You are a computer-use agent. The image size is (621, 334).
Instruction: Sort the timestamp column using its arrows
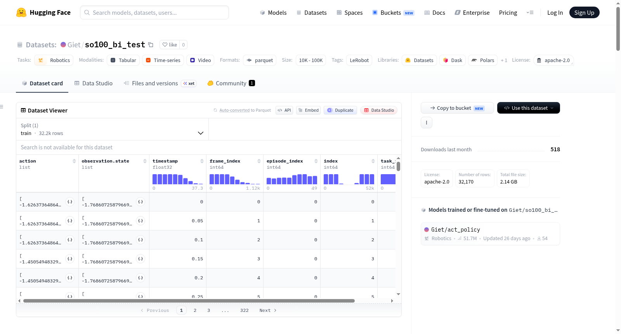[202, 161]
